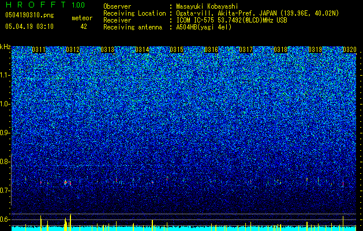
Task: Click antenna value A504HB(yagi 4el)
Action: point(204,27)
